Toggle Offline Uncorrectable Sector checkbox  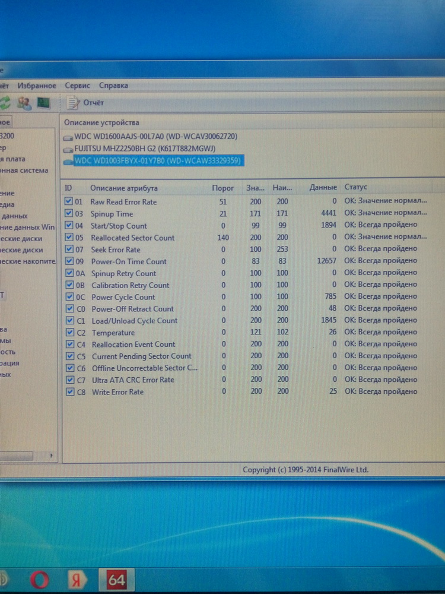pos(70,368)
